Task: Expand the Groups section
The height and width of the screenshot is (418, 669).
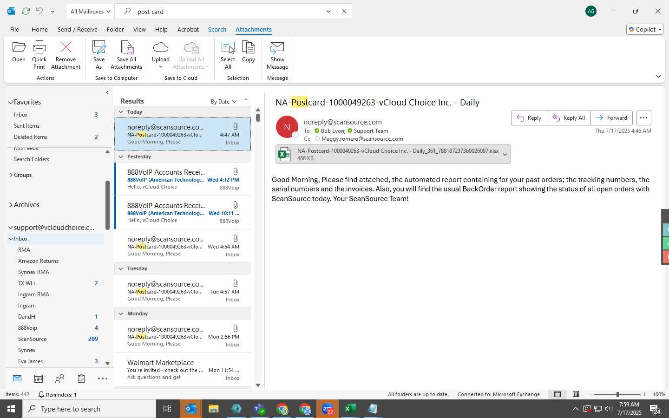Action: point(11,175)
